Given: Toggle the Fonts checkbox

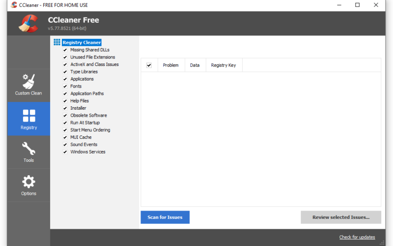Looking at the screenshot, I should click(65, 86).
